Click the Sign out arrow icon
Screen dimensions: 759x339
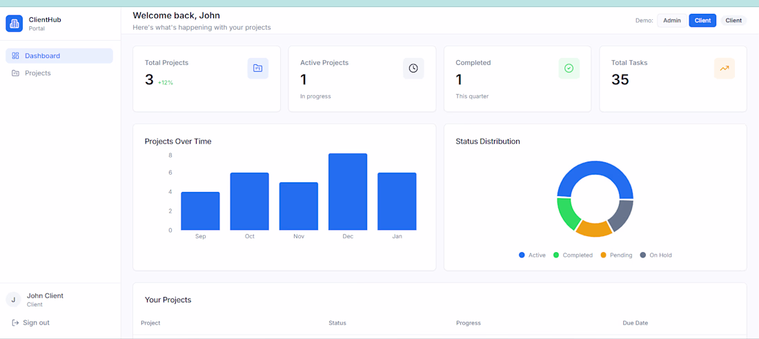coord(15,322)
